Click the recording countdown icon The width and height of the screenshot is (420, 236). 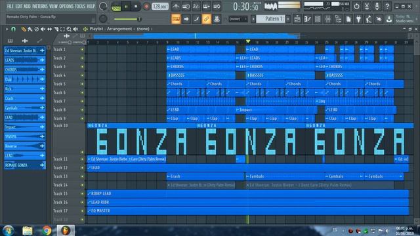[196, 6]
